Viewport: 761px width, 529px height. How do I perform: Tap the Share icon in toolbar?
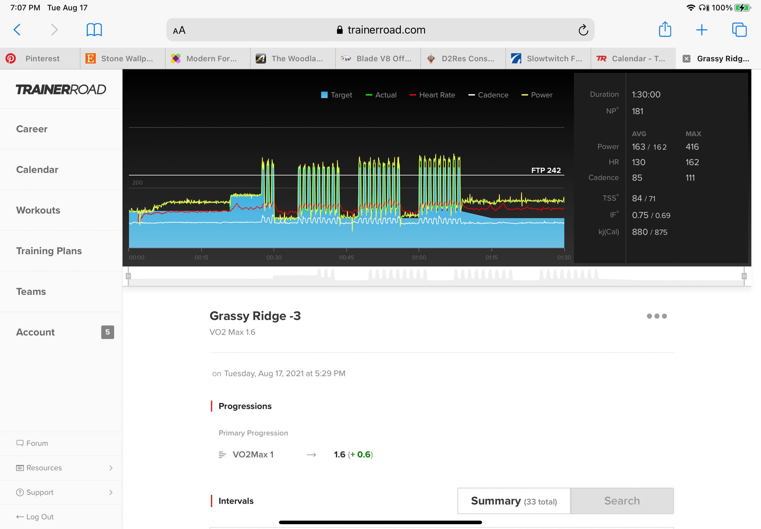coord(665,30)
